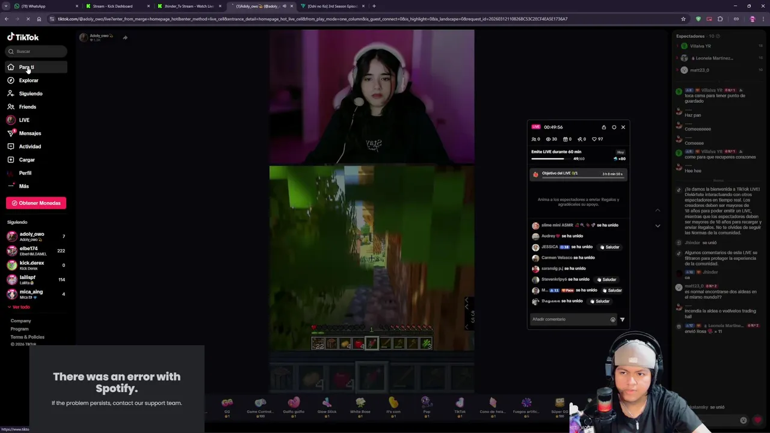Click share arrow next to Adoly_owo

pos(125,37)
